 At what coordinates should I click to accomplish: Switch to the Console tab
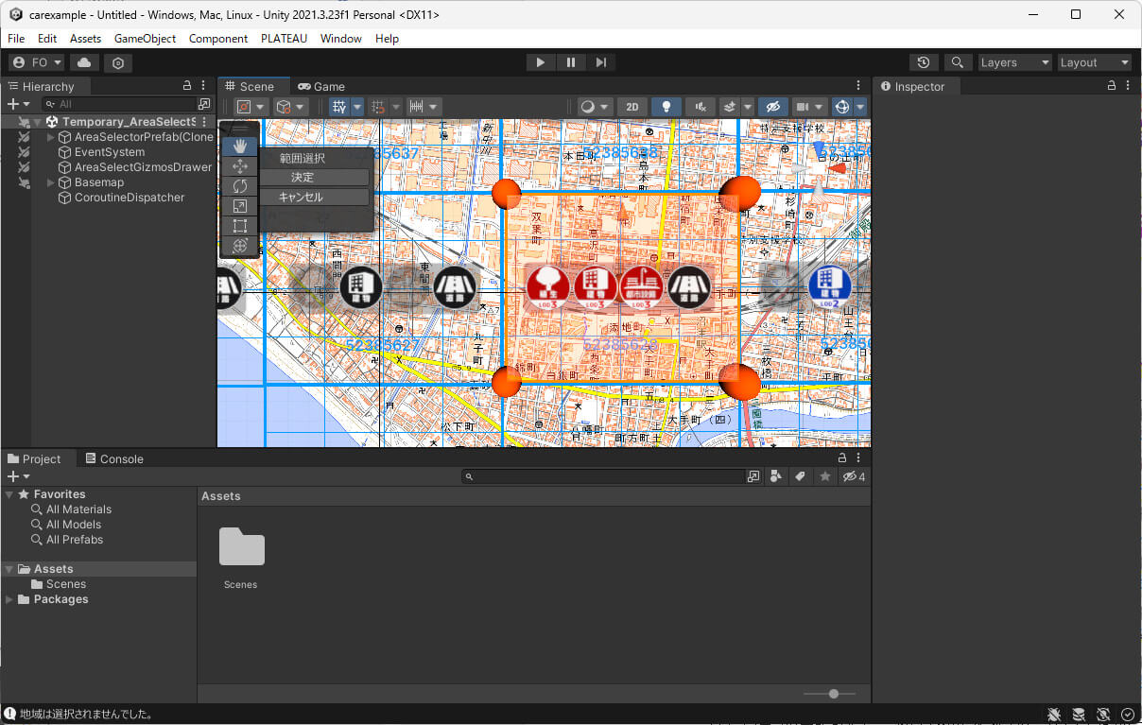(x=114, y=458)
